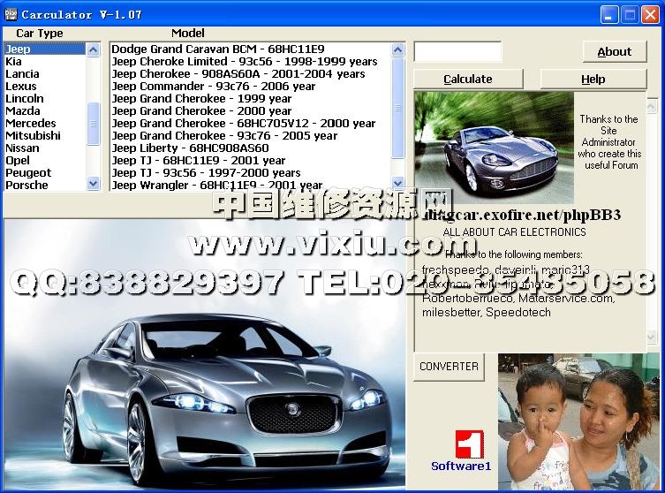Choose Porsche from the Car Type list
The image size is (665, 493).
[27, 186]
